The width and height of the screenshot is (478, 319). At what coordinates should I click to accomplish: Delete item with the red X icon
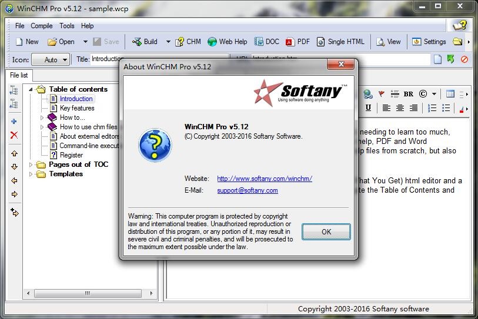click(14, 135)
